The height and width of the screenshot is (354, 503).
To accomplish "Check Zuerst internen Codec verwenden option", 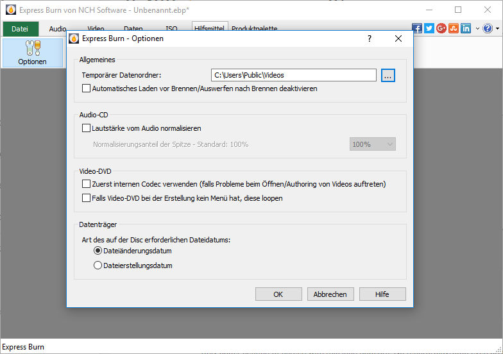I will click(x=86, y=183).
